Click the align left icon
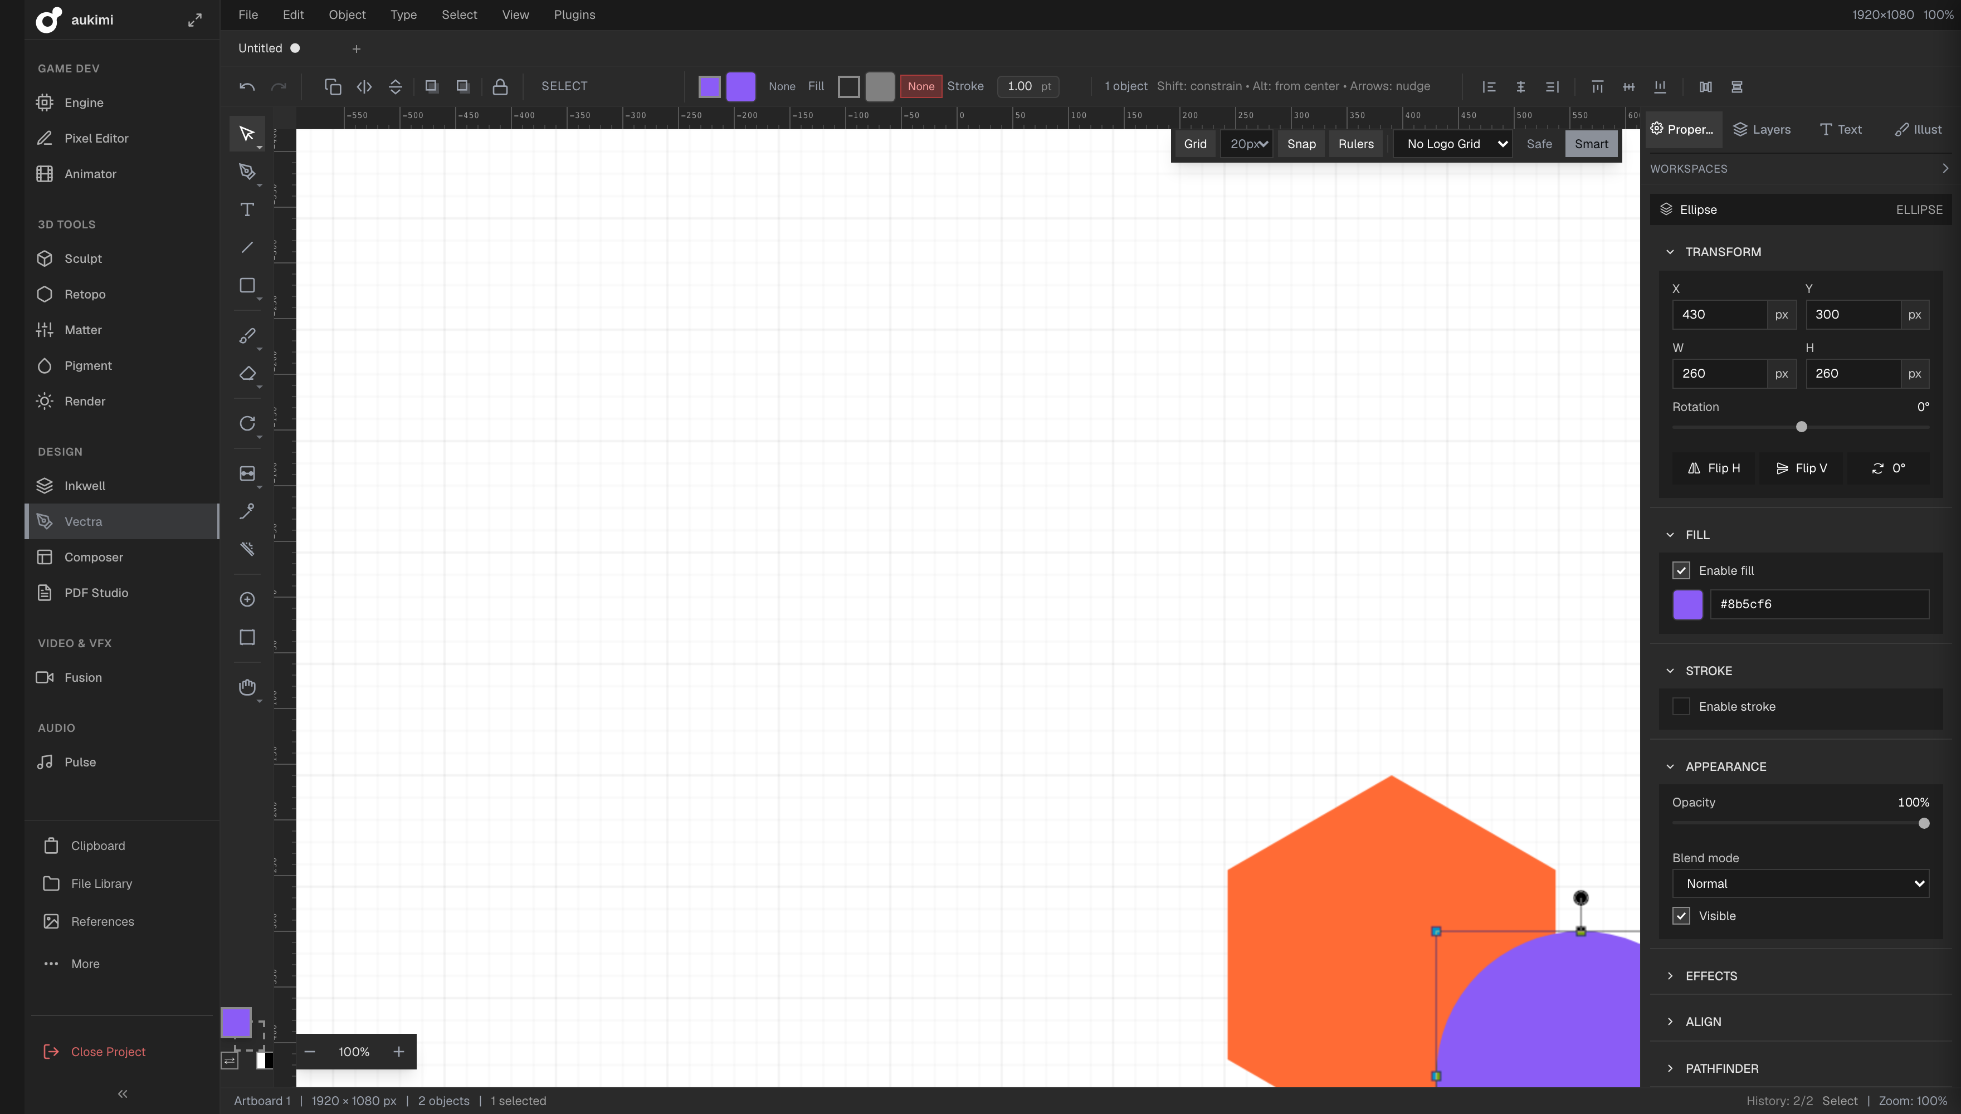 (1489, 86)
